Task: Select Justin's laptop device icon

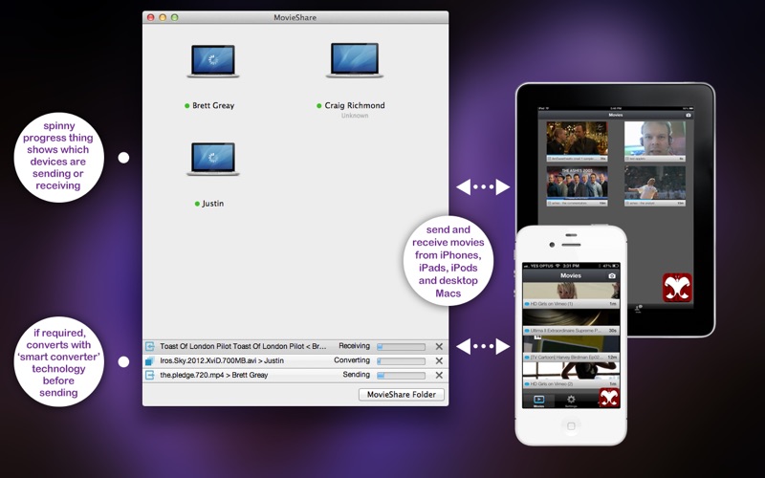Action: pos(213,159)
